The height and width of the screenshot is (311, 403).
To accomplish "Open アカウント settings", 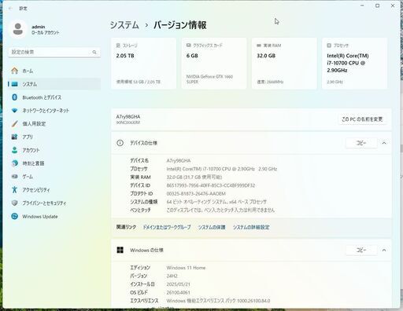I will pos(54,150).
